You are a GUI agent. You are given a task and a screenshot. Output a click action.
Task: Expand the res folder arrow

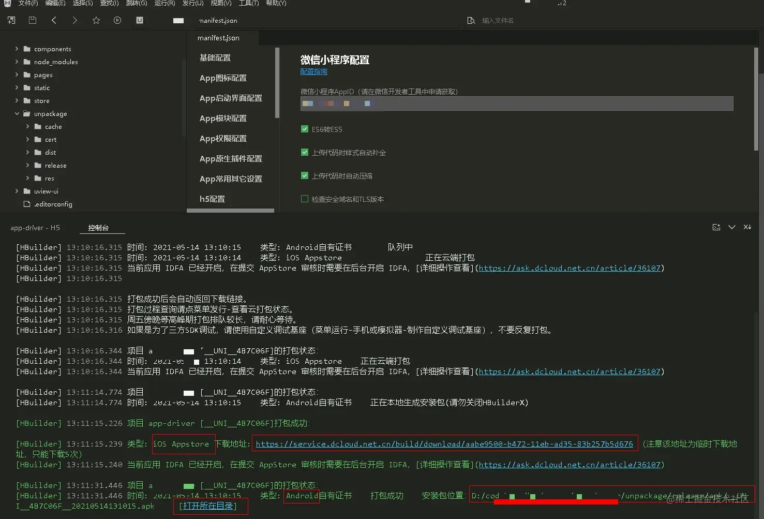pos(27,178)
